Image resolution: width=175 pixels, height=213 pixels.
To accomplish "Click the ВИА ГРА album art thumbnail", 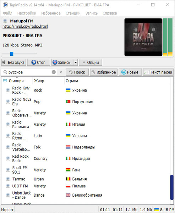I will [143, 37].
